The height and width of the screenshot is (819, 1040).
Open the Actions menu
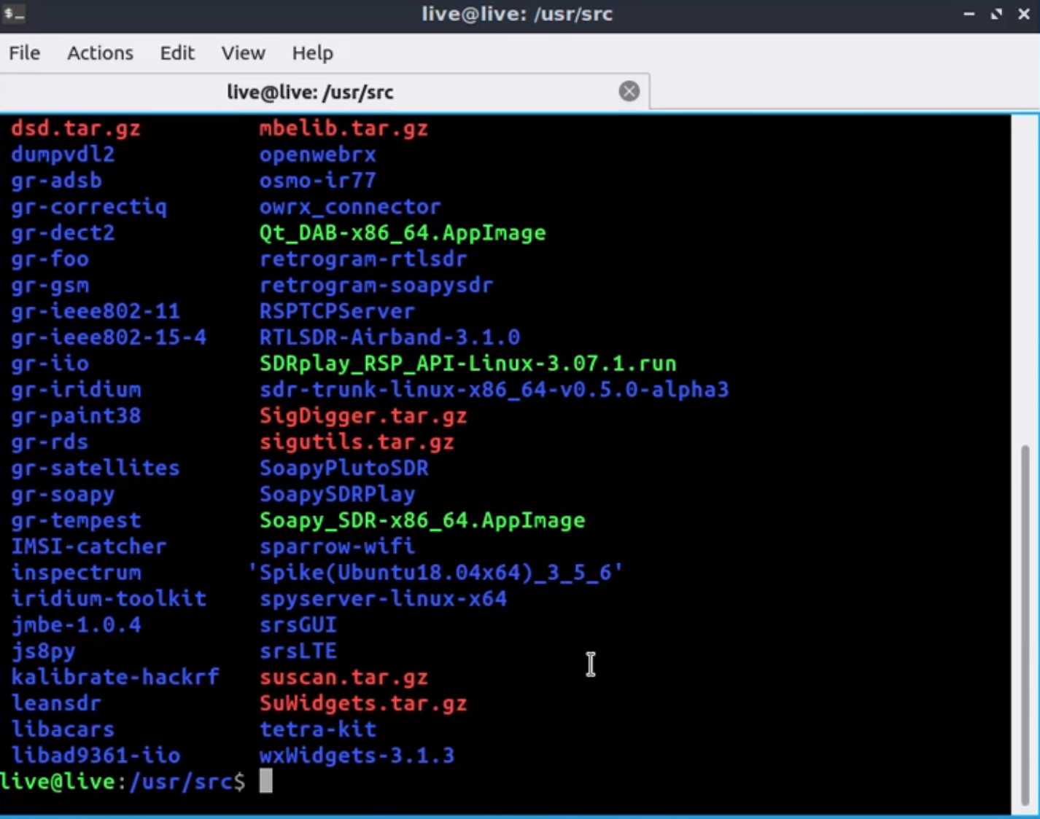(100, 53)
